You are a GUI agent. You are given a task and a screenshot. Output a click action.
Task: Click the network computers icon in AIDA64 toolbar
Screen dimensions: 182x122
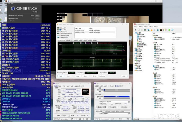[148, 30]
